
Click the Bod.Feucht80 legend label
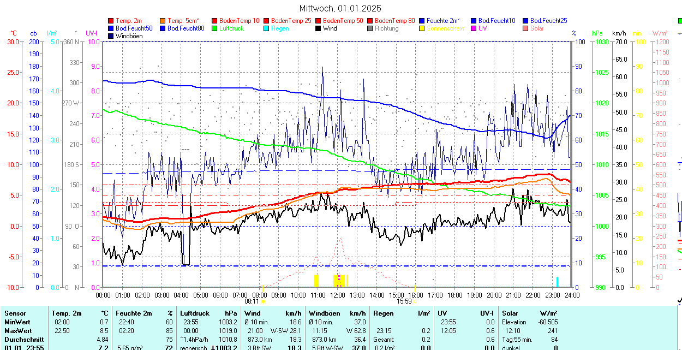[x=186, y=28]
